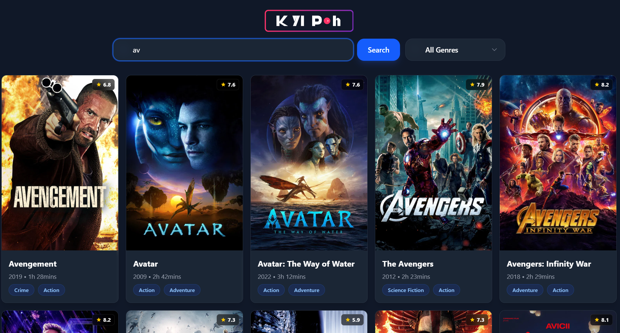Open The Avengers 2012 poster
620x333 pixels.
pos(433,163)
